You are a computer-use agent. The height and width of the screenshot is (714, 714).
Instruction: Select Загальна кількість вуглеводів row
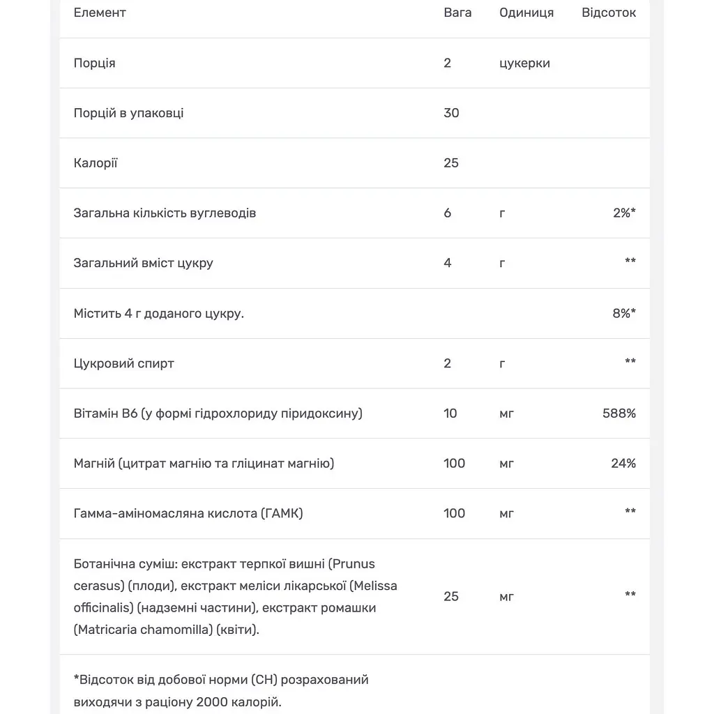pos(354,213)
